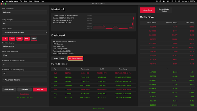Open the Window menu
197x111 pixels.
[36, 1]
